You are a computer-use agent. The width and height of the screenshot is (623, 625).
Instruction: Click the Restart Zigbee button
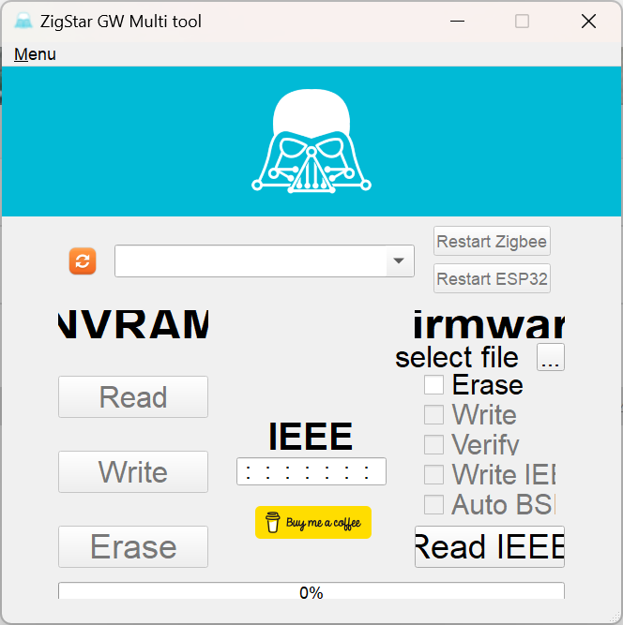click(492, 241)
